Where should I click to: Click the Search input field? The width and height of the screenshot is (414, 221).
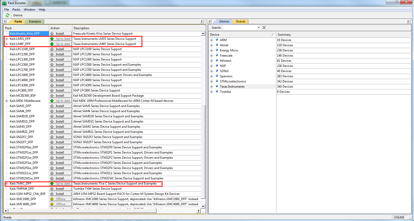pyautogui.click(x=240, y=28)
